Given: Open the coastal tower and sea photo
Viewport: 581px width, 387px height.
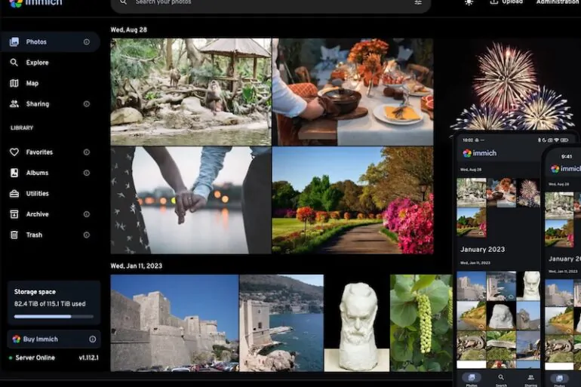Looking at the screenshot, I should coord(281,323).
